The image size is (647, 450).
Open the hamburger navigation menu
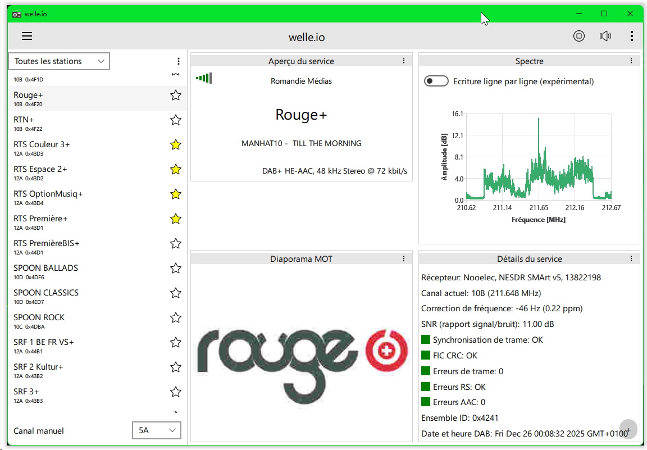coord(27,37)
